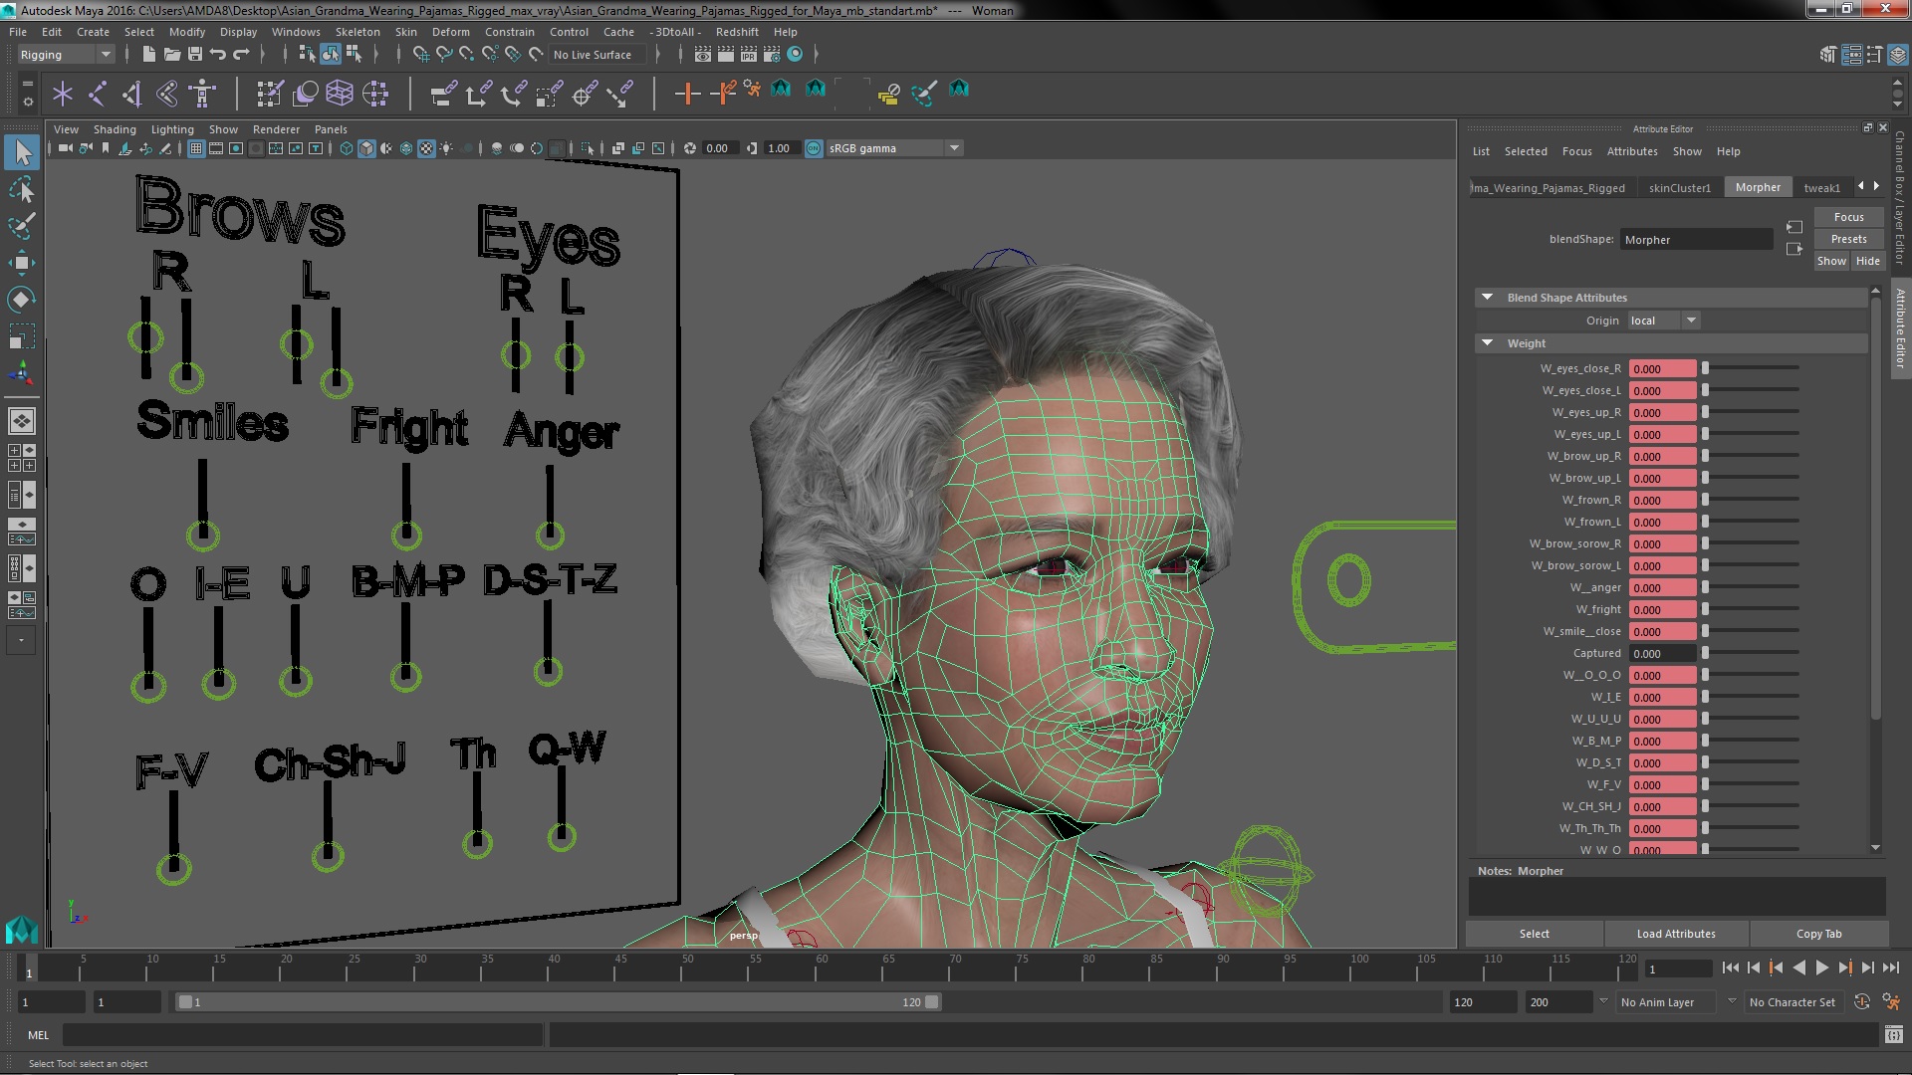The height and width of the screenshot is (1075, 1912).
Task: Click the Copy Tab button
Action: click(x=1818, y=934)
